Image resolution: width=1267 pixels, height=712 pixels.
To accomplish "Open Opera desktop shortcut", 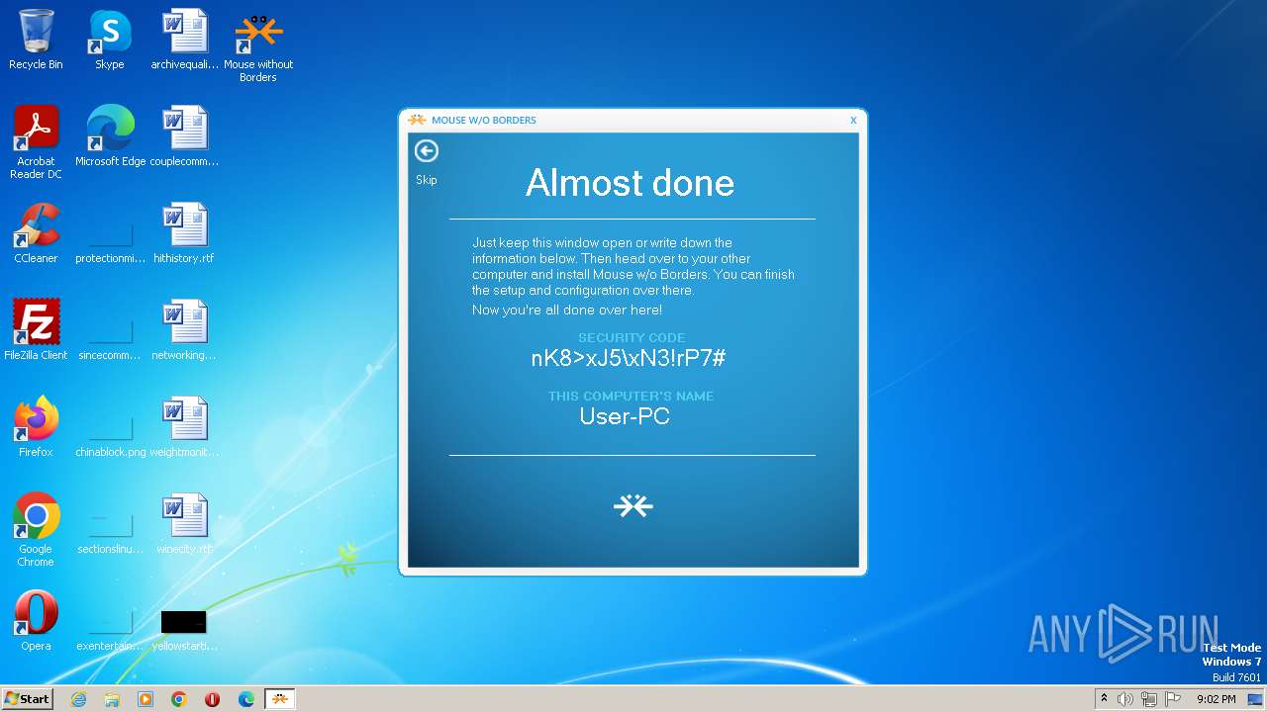I will (x=36, y=621).
